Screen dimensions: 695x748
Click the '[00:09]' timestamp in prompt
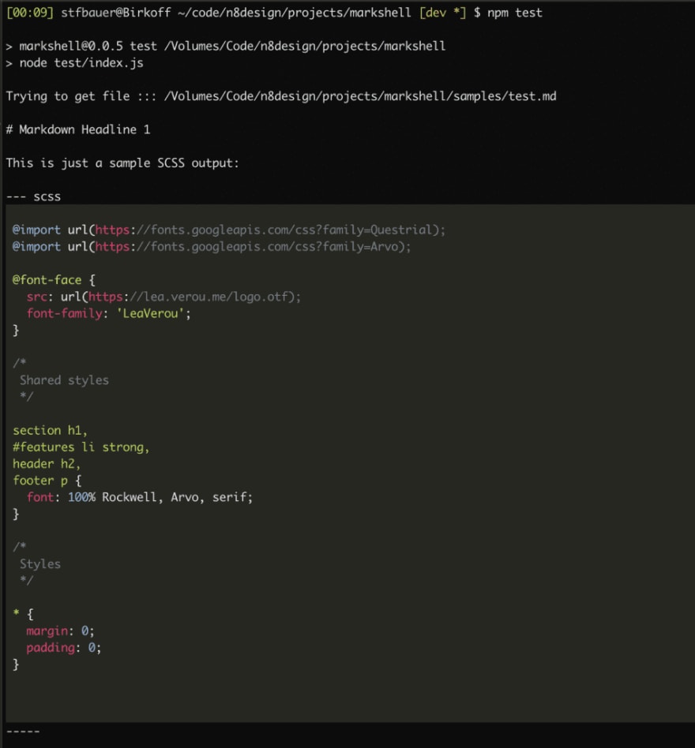click(29, 13)
